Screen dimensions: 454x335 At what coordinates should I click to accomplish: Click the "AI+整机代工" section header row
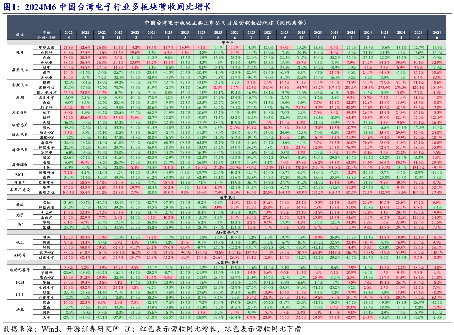226,232
